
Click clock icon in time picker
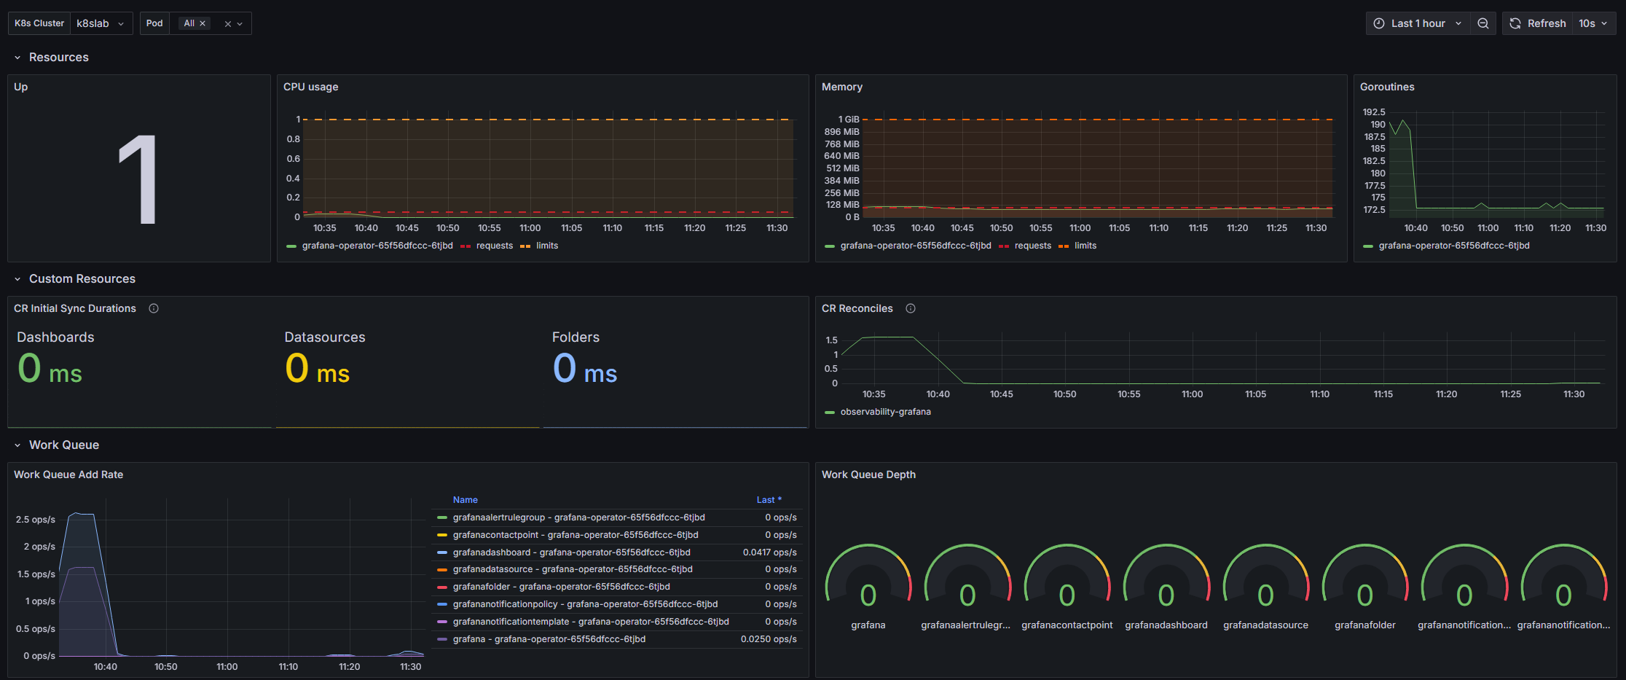[x=1379, y=23]
